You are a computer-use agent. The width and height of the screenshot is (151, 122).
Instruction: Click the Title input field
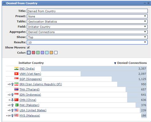coord(87,11)
